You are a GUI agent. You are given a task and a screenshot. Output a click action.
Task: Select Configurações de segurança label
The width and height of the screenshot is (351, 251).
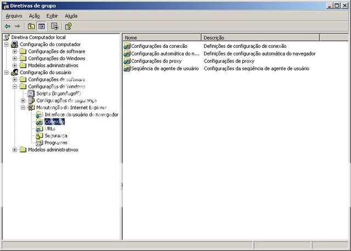(66, 101)
